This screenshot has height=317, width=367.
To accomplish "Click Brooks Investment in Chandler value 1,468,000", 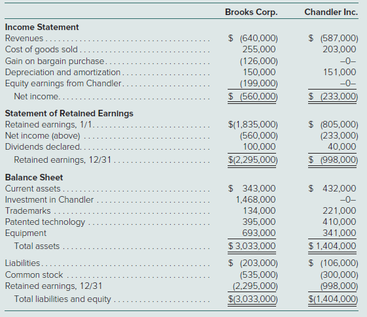I will point(256,199).
